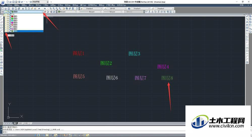The width and height of the screenshot is (252, 137).
Task: Click the green color swatch of 图层2
Action: pyautogui.click(x=12, y=18)
